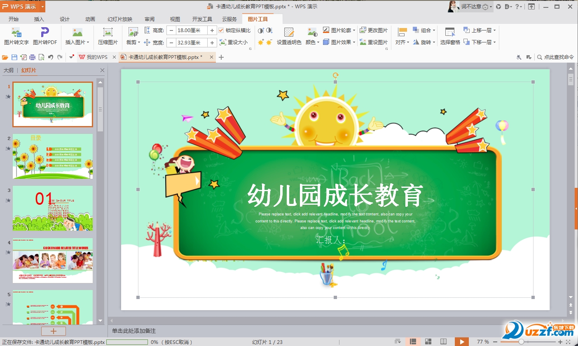Click the Compress Picture (压缩图片) icon
This screenshot has width=578, height=346.
click(x=108, y=33)
